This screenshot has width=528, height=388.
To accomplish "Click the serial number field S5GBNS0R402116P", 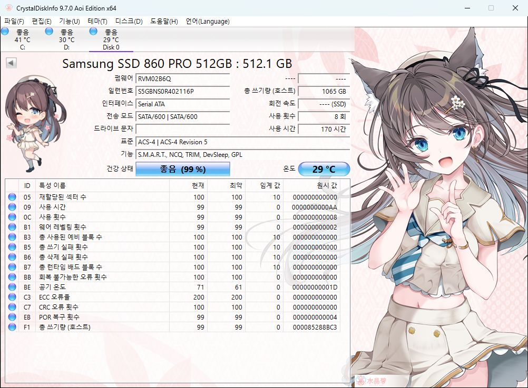I will pos(182,91).
